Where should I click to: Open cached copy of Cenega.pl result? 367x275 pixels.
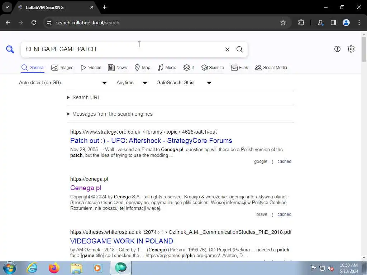pyautogui.click(x=284, y=214)
